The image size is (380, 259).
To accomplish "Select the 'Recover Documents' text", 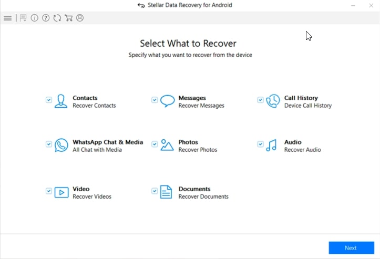I will (203, 196).
